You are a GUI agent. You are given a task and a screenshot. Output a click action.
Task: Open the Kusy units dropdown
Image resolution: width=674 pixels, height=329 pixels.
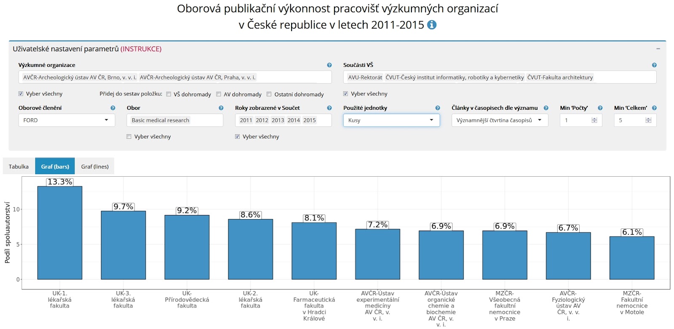(391, 120)
